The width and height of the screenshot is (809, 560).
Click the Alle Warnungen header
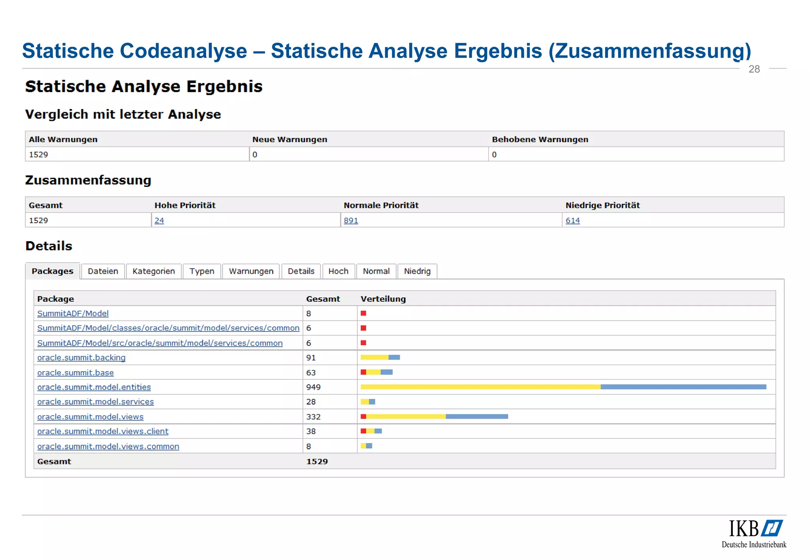(x=63, y=139)
